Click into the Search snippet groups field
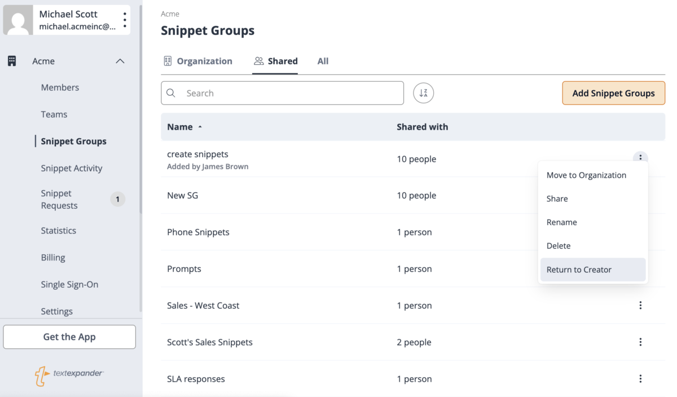 282,93
